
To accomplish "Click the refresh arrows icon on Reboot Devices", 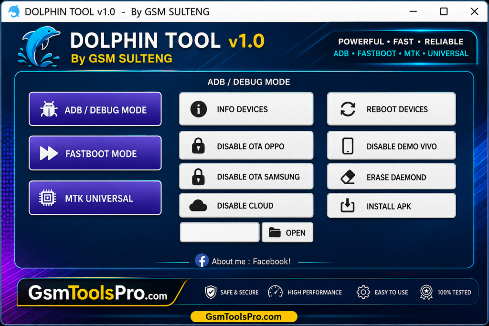I will tap(348, 109).
